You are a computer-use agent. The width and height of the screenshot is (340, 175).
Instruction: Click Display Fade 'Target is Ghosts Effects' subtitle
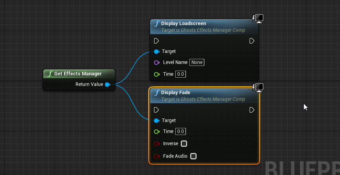click(x=203, y=99)
